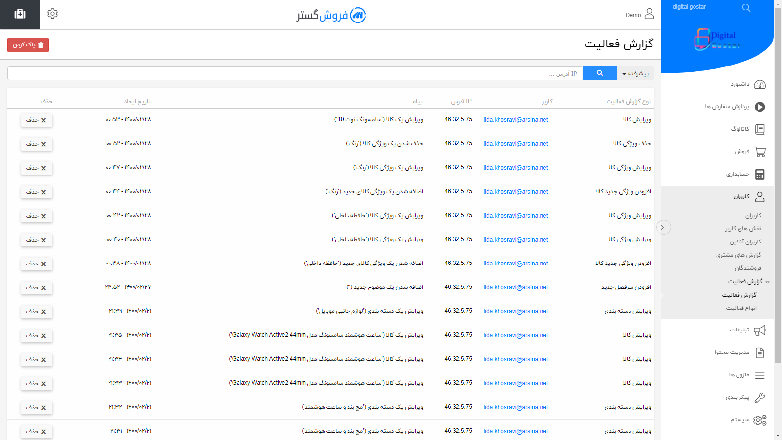
Task: Click the سیستم gear icon
Action: [759, 420]
